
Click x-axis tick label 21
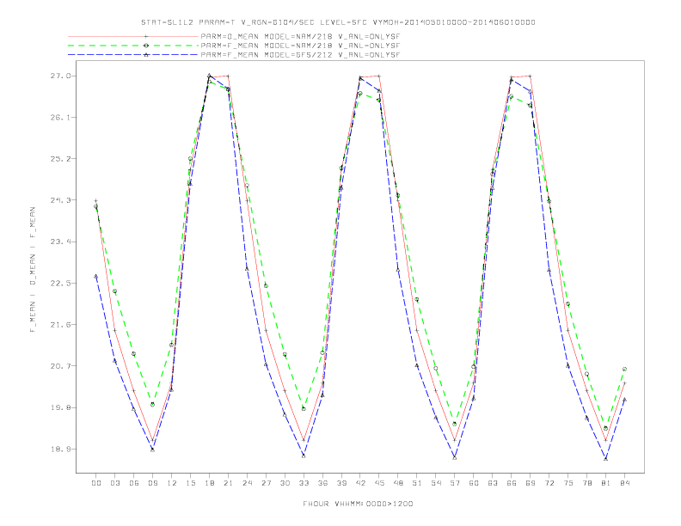click(x=228, y=483)
